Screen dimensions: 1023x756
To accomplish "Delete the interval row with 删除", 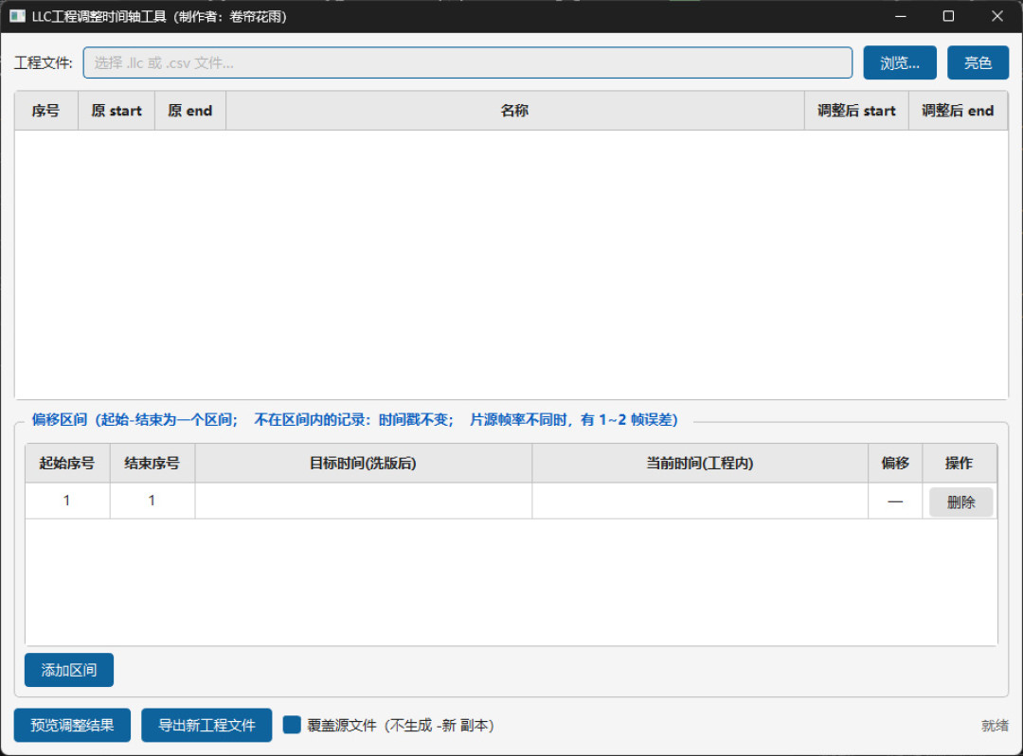I will (961, 501).
